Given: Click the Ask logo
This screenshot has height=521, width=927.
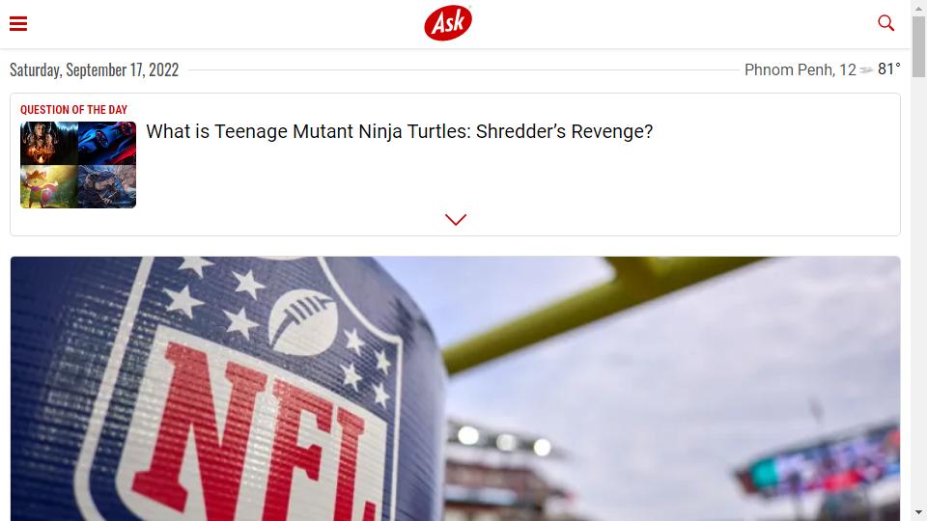Looking at the screenshot, I should 448,23.
